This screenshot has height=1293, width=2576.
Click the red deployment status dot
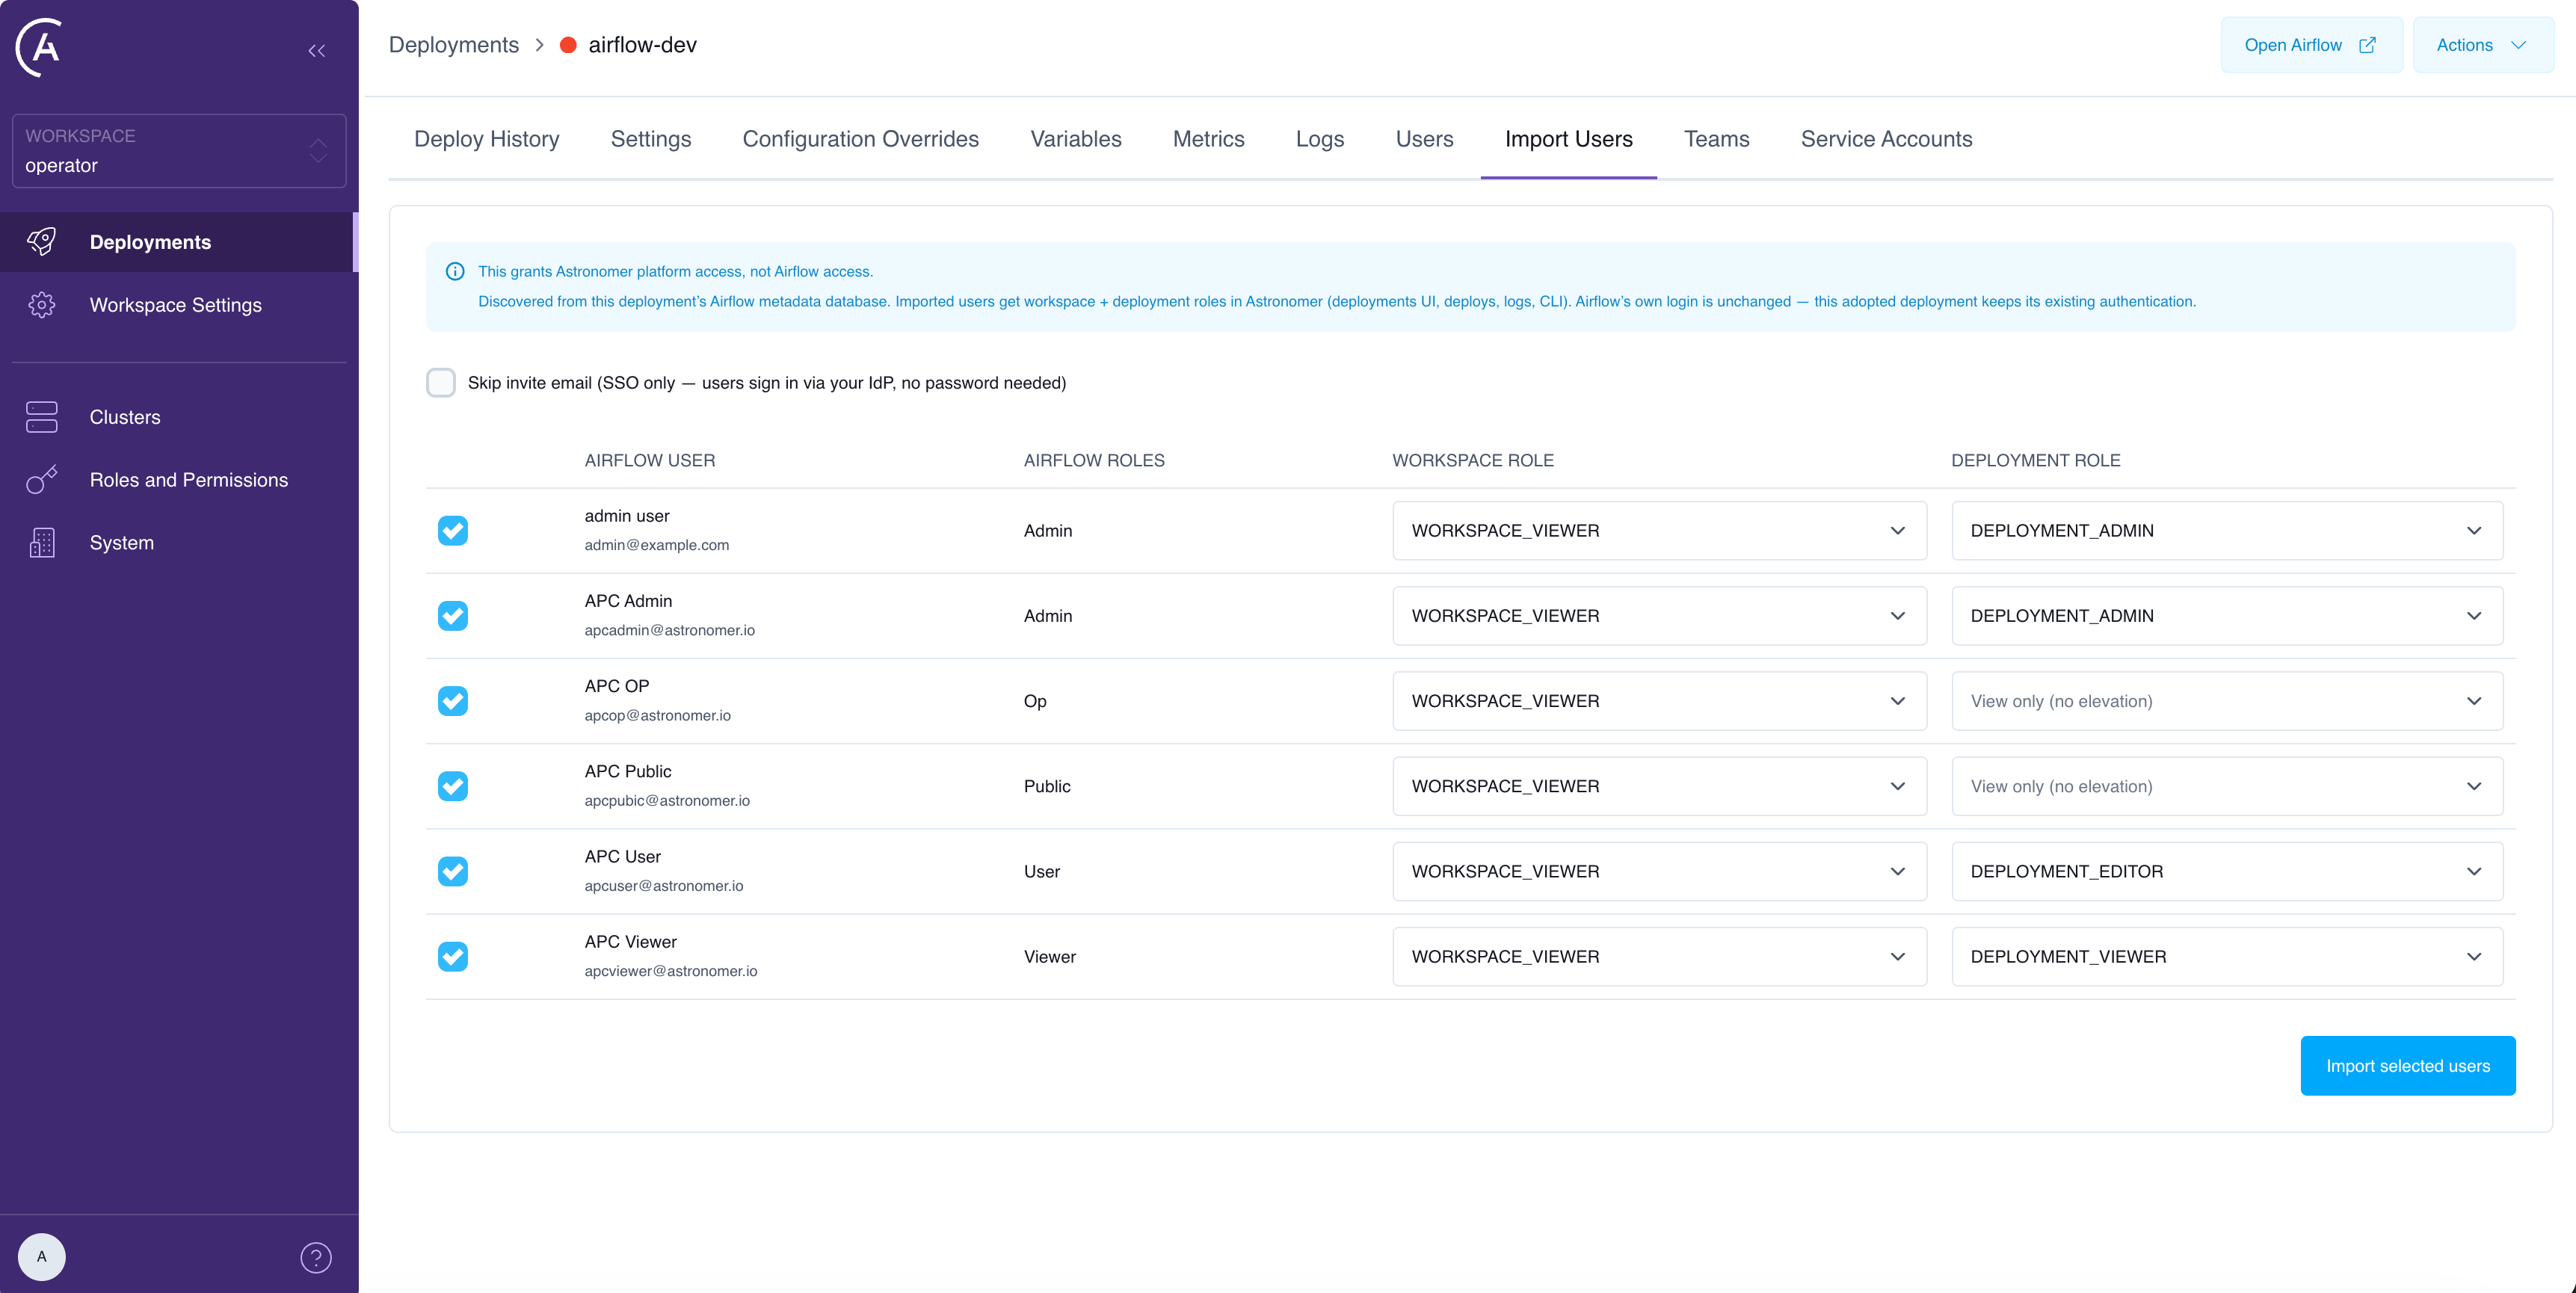point(568,45)
